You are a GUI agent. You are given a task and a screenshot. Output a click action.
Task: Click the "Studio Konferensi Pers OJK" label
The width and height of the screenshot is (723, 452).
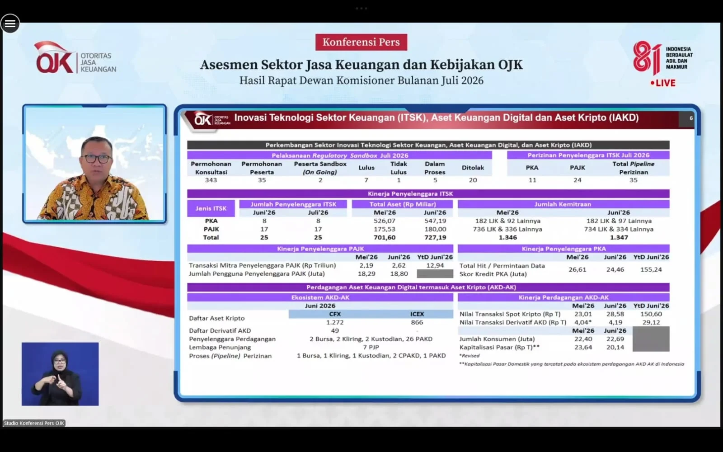click(x=34, y=423)
